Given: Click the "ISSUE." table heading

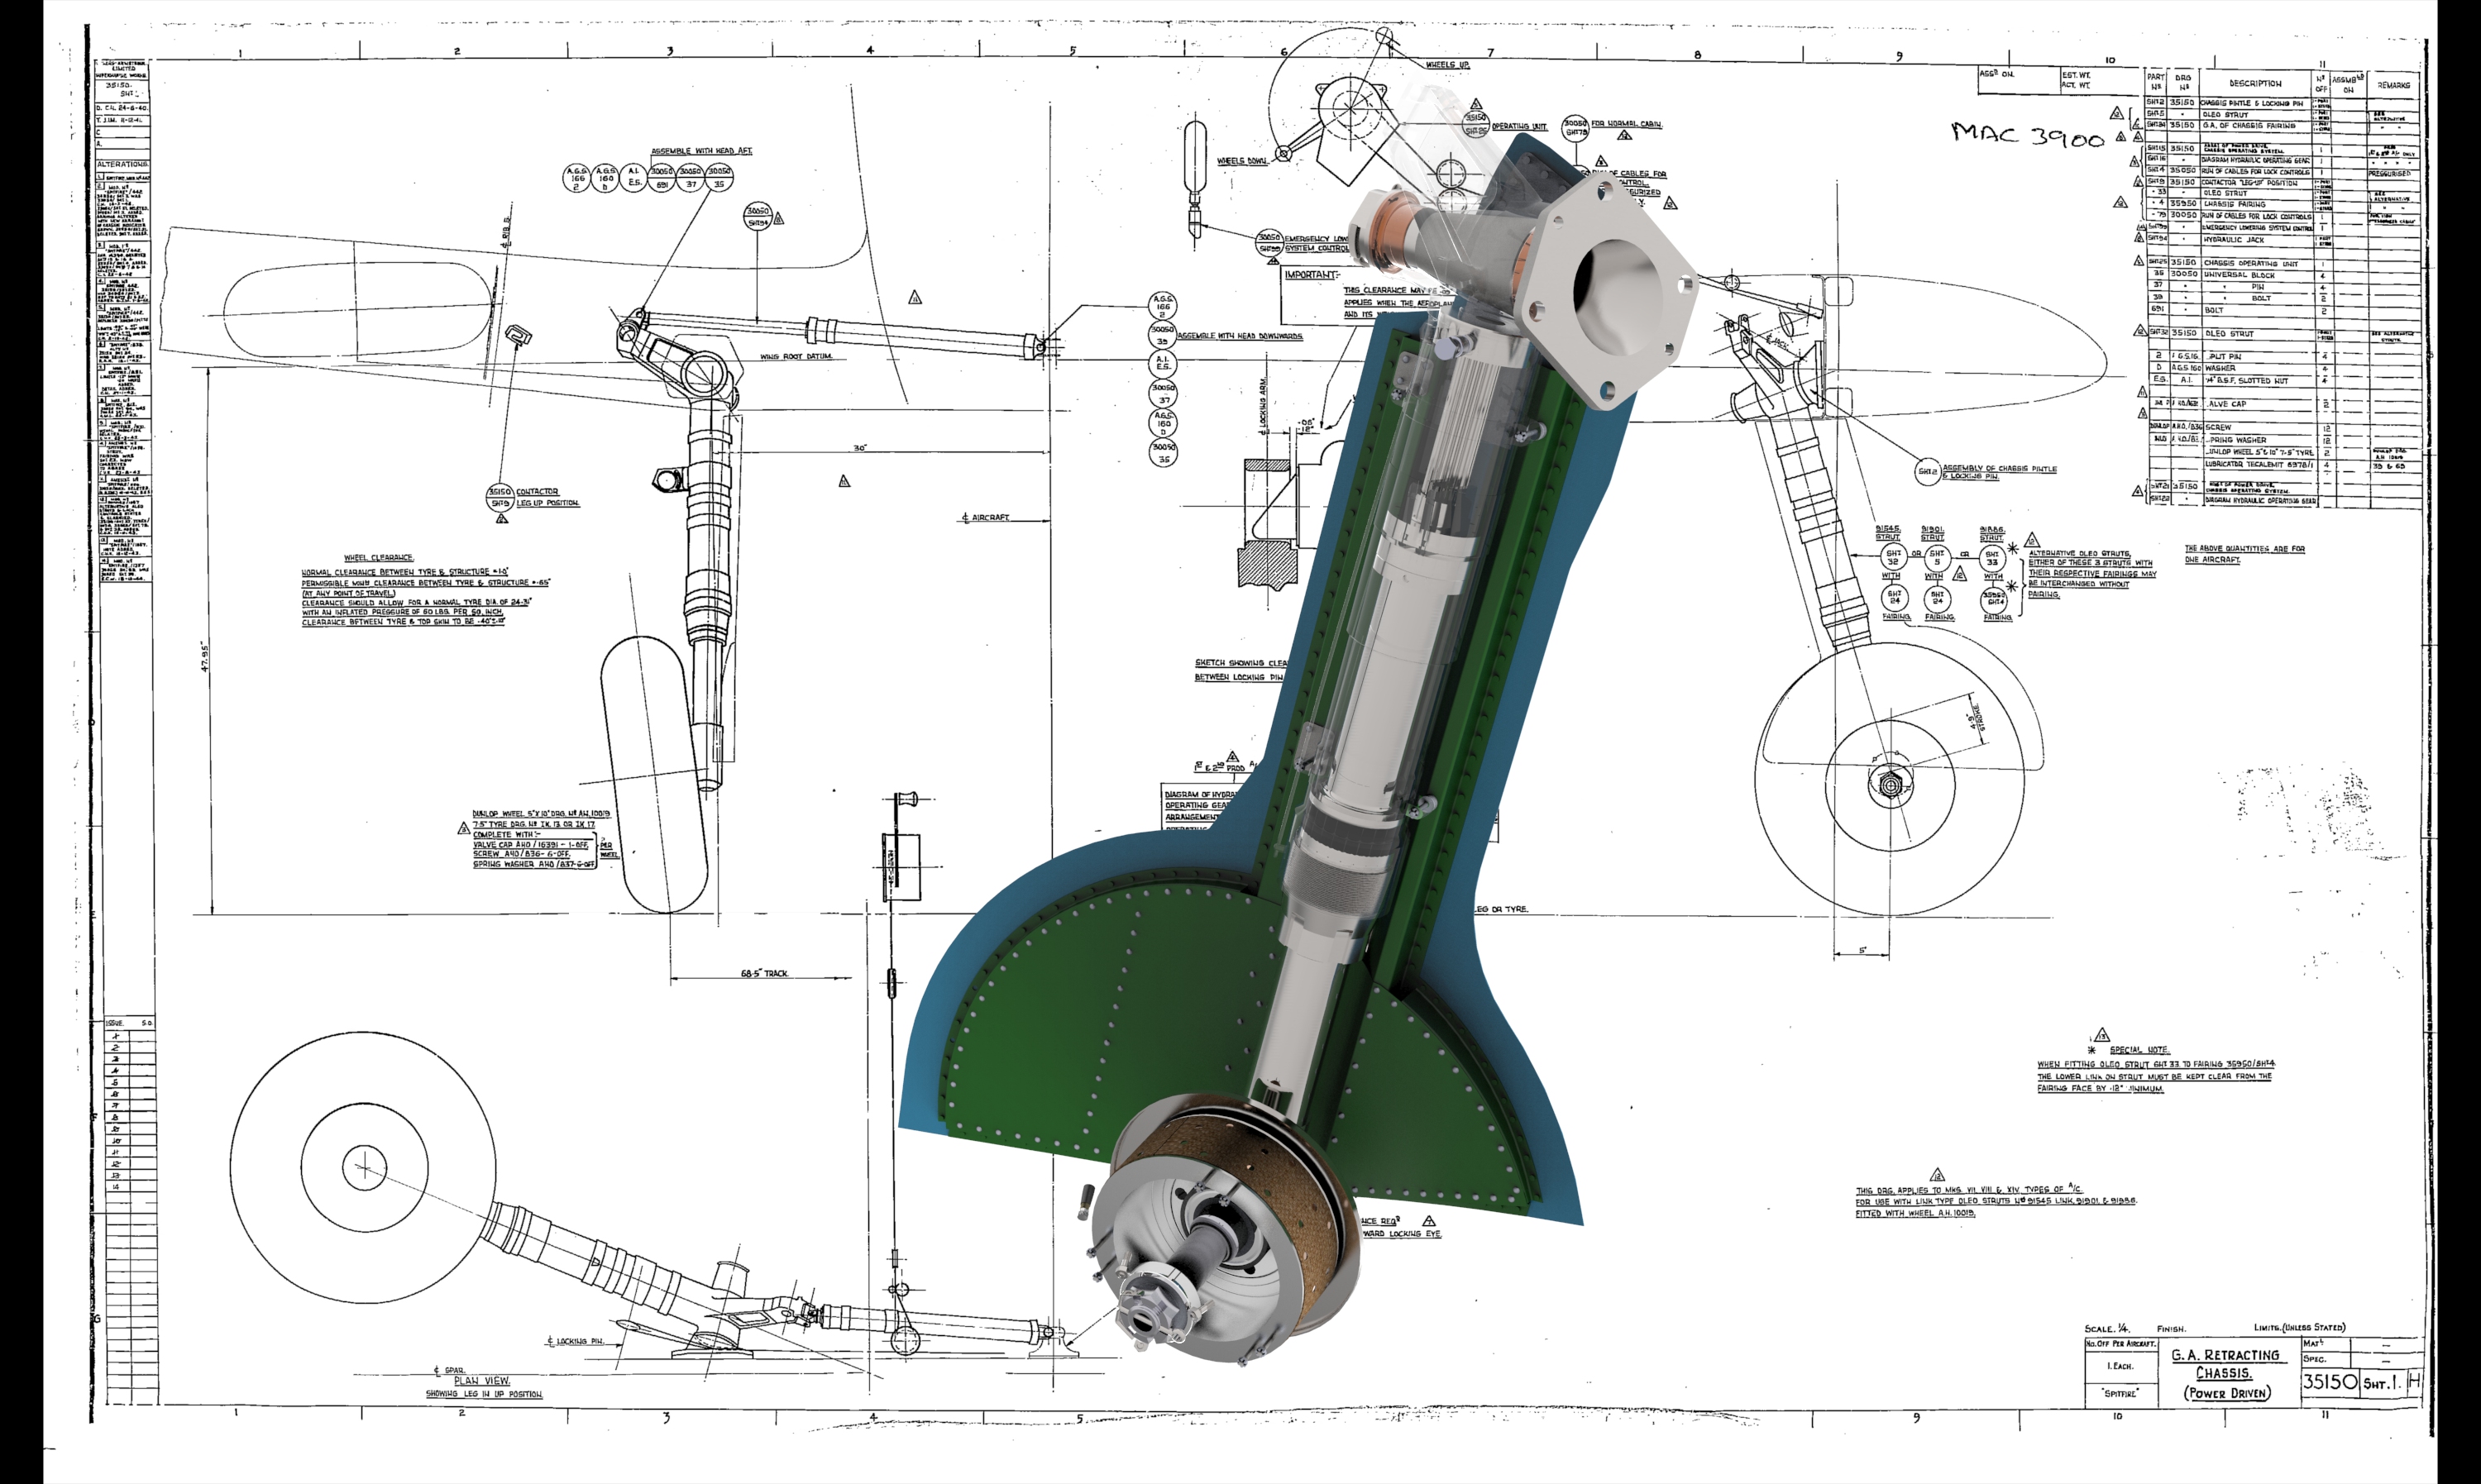Looking at the screenshot, I should [x=115, y=1023].
